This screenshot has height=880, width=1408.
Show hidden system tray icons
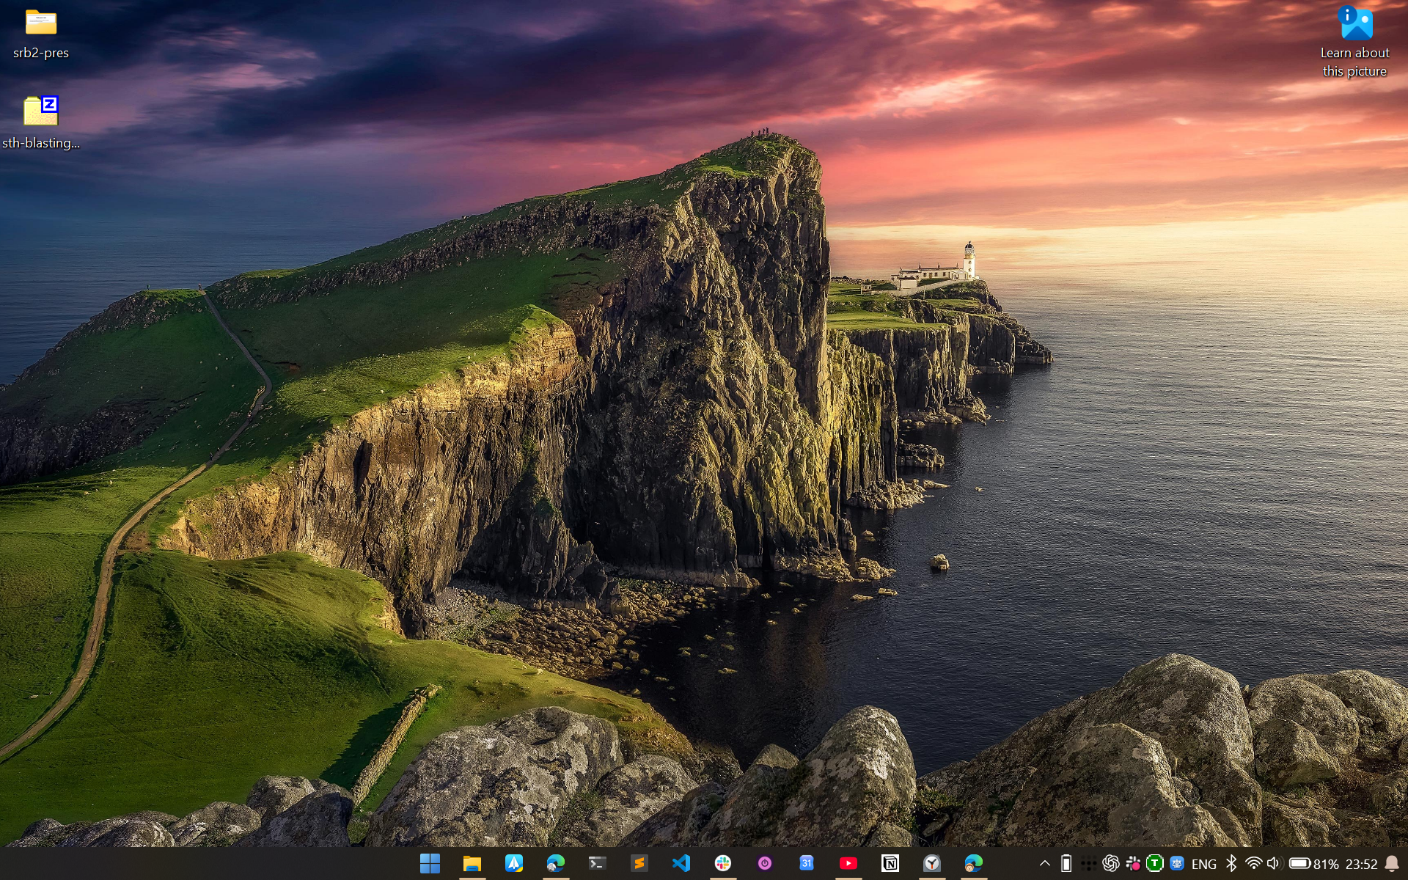click(x=1044, y=864)
